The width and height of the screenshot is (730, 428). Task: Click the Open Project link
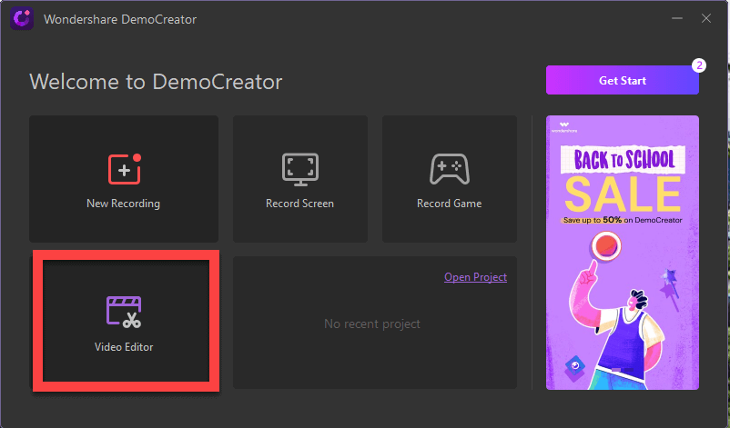(x=475, y=277)
